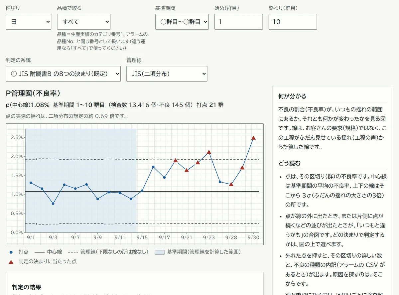Click the red triangle legend marker
Image resolution: width=399 pixels, height=295 pixels.
tap(11, 262)
